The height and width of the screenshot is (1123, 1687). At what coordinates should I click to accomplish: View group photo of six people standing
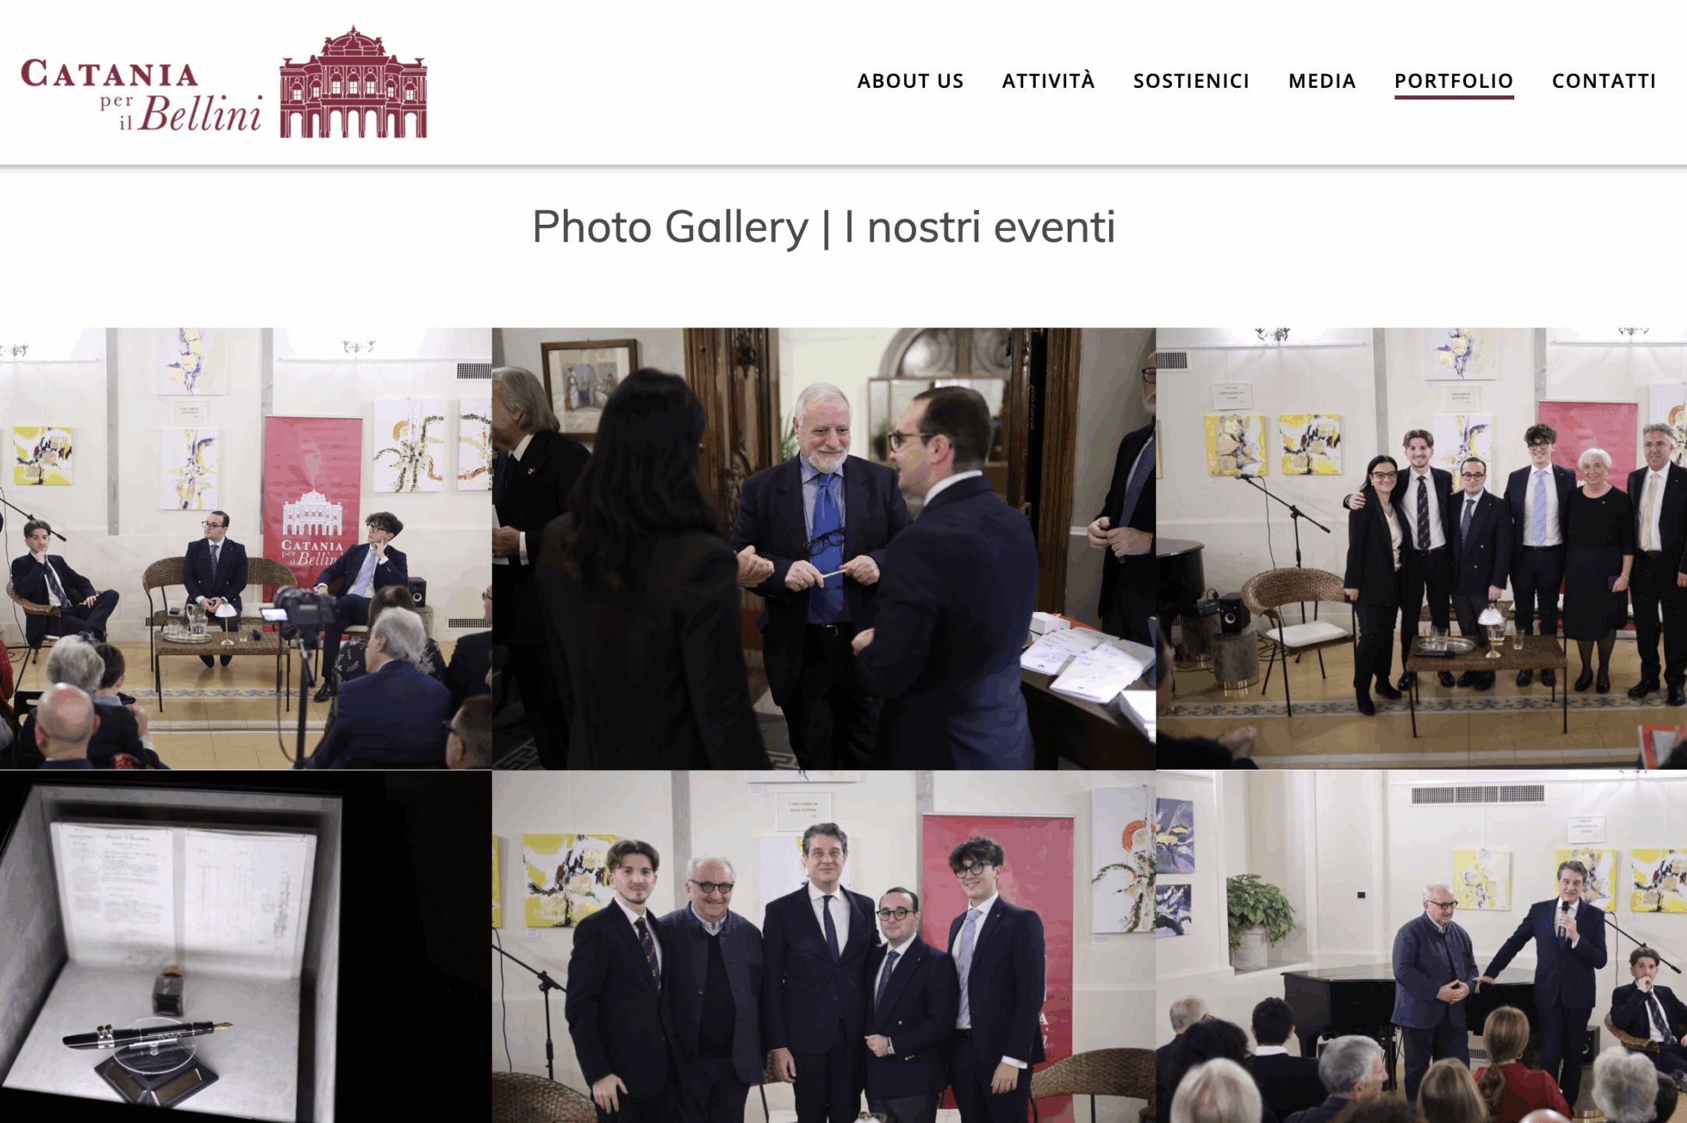coord(1421,548)
